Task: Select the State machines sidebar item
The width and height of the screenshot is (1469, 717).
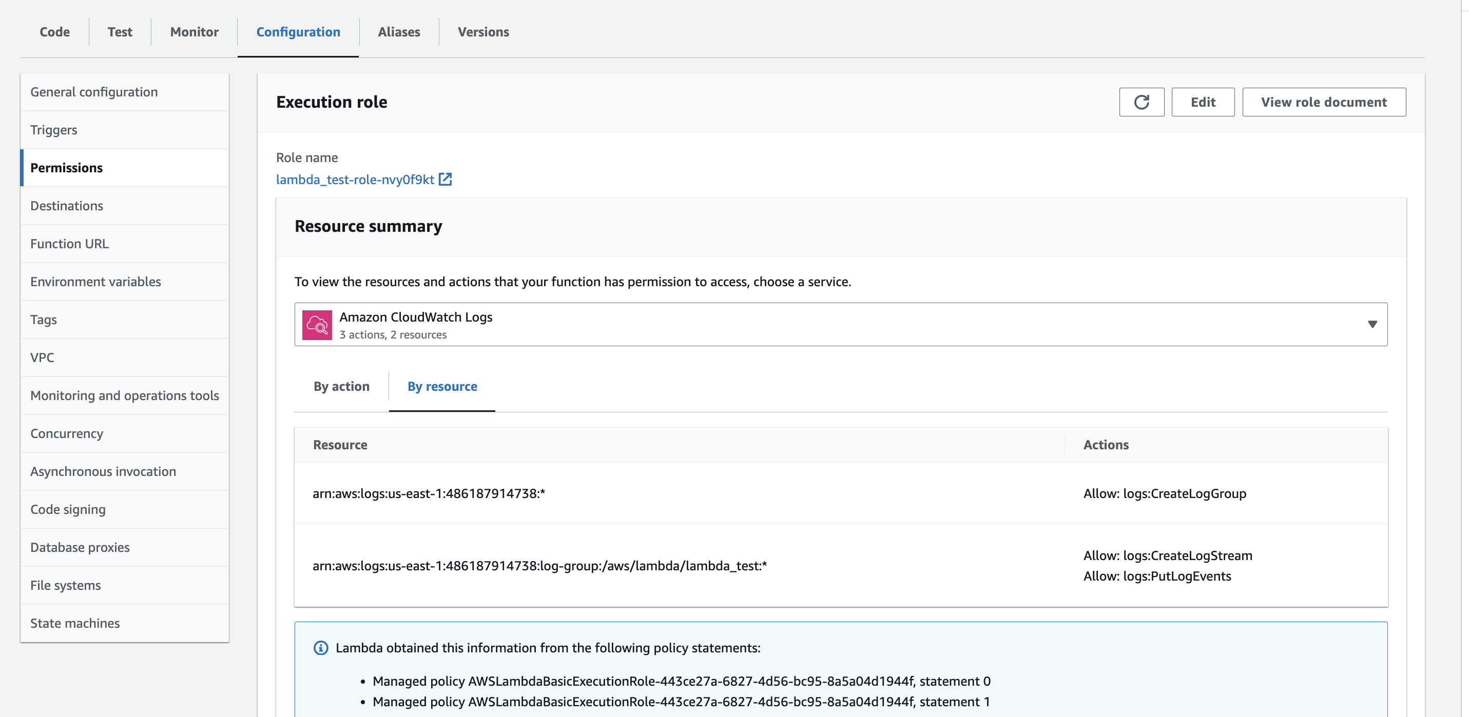Action: [x=75, y=623]
